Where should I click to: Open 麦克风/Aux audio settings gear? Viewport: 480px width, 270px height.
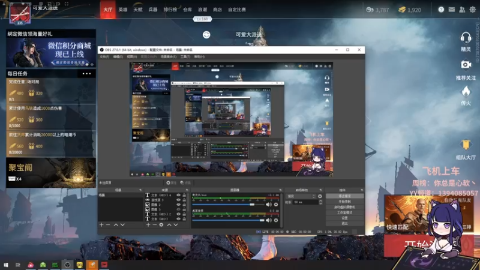click(x=276, y=205)
